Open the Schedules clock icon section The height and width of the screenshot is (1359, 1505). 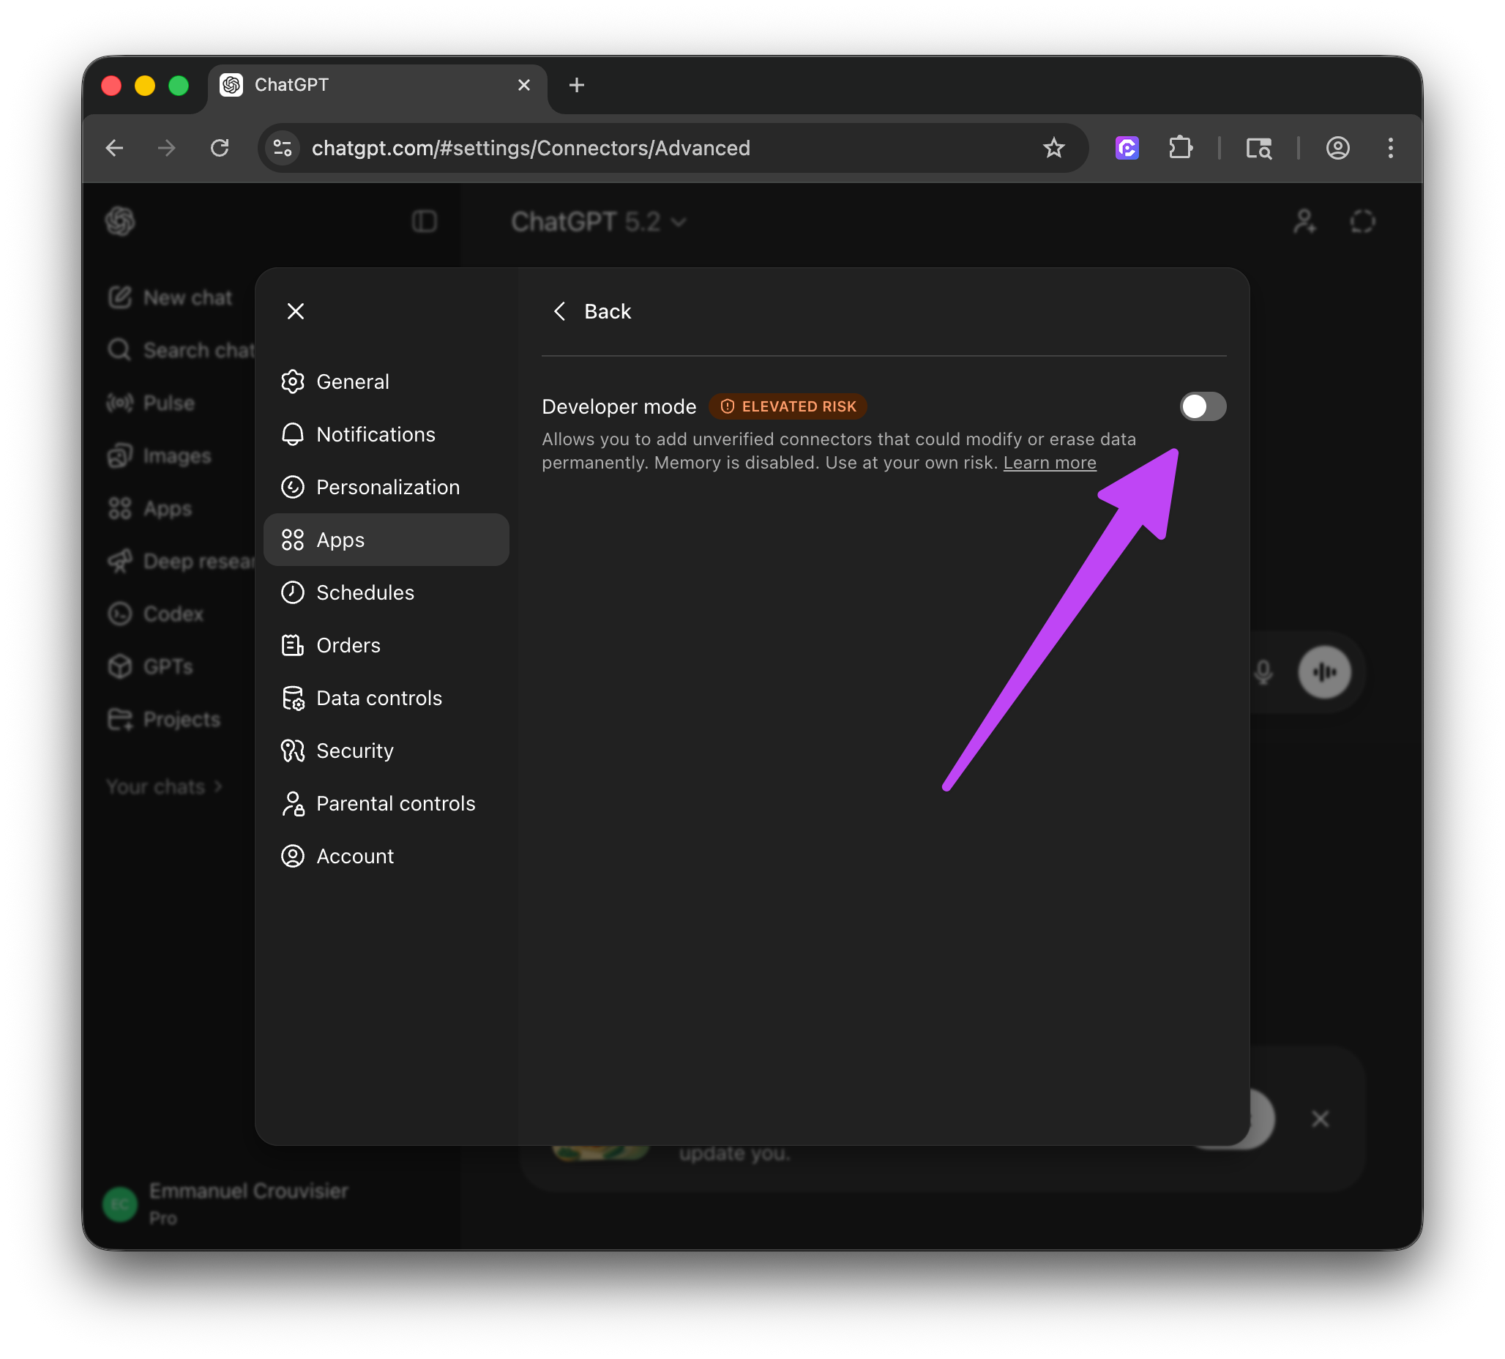click(x=293, y=592)
